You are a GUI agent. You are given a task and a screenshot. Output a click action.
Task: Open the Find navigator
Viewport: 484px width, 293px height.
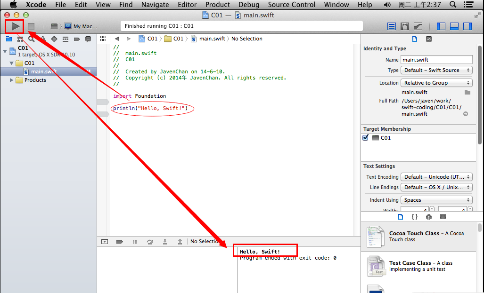(31, 39)
